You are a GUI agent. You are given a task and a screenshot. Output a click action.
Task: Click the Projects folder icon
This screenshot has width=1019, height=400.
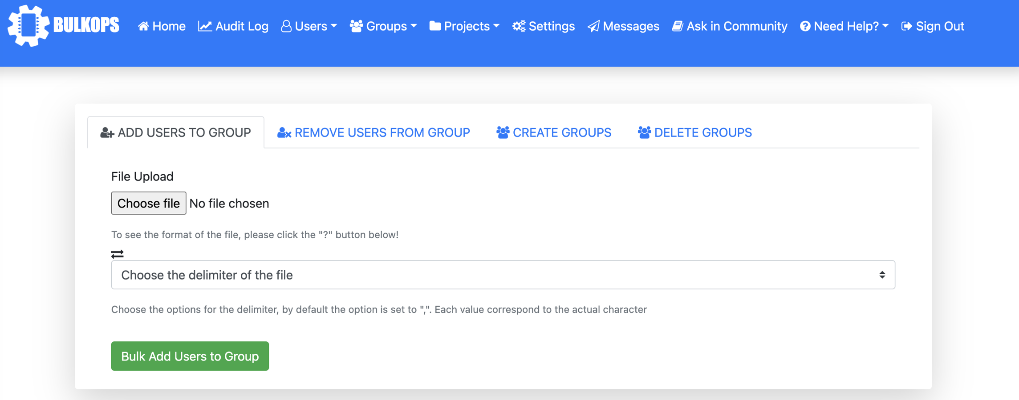pyautogui.click(x=435, y=26)
